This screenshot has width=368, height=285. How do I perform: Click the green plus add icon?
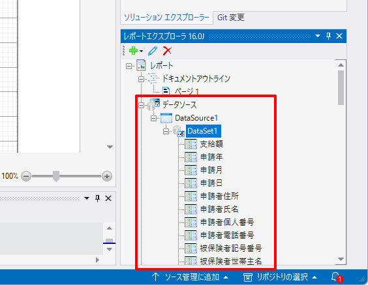click(x=133, y=51)
